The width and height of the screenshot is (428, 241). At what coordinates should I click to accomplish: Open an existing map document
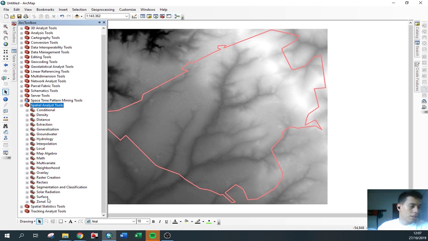pyautogui.click(x=13, y=16)
